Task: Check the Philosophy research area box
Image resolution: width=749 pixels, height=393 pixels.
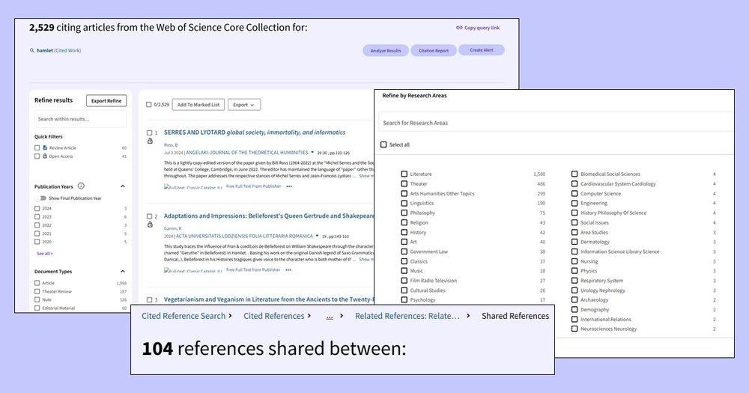Action: [x=404, y=213]
